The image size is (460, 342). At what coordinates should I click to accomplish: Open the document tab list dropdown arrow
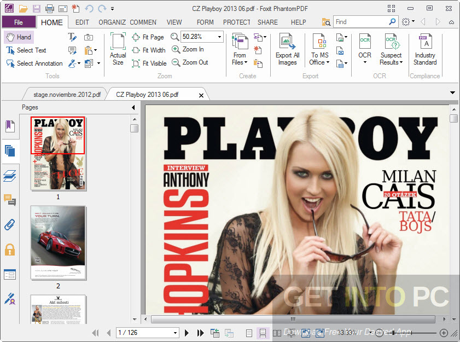click(453, 93)
